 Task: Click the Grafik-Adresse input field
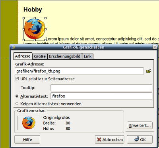[79, 71]
